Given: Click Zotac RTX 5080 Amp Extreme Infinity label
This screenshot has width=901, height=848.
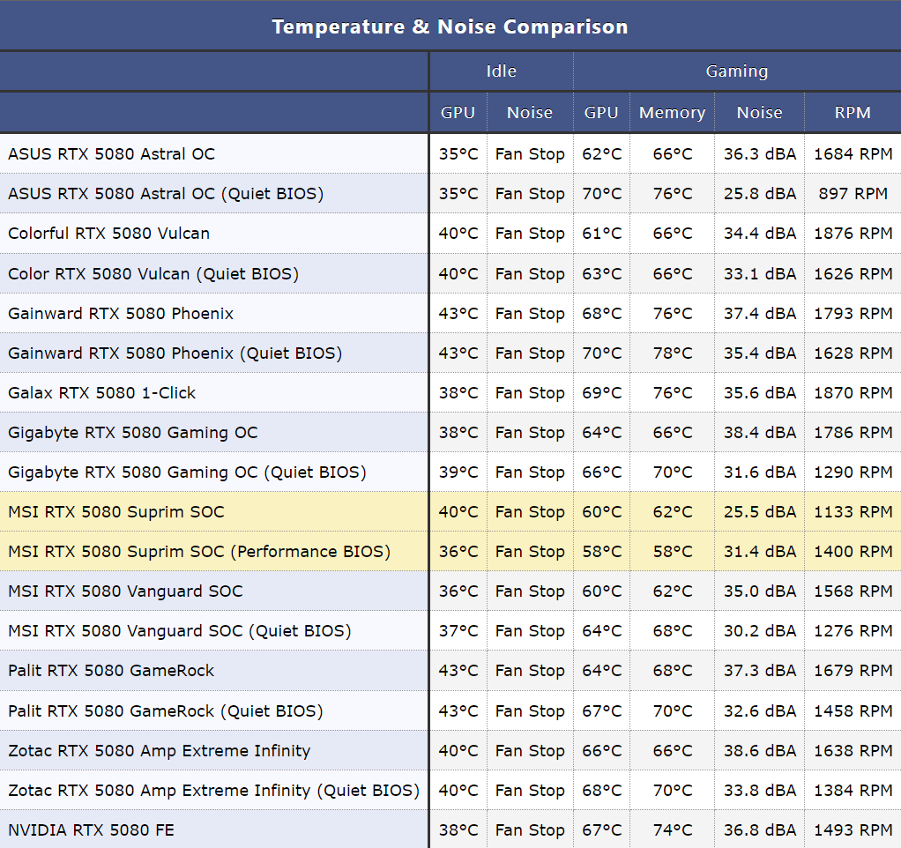Looking at the screenshot, I should coord(159,751).
